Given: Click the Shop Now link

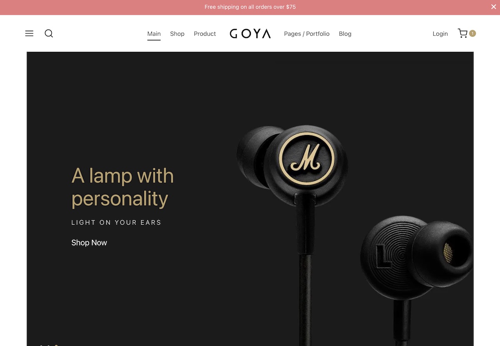Looking at the screenshot, I should 89,243.
